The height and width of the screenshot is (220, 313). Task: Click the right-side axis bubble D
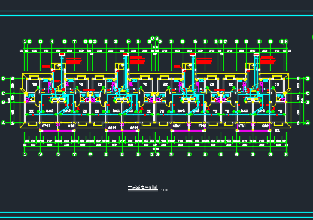[x=308, y=79]
